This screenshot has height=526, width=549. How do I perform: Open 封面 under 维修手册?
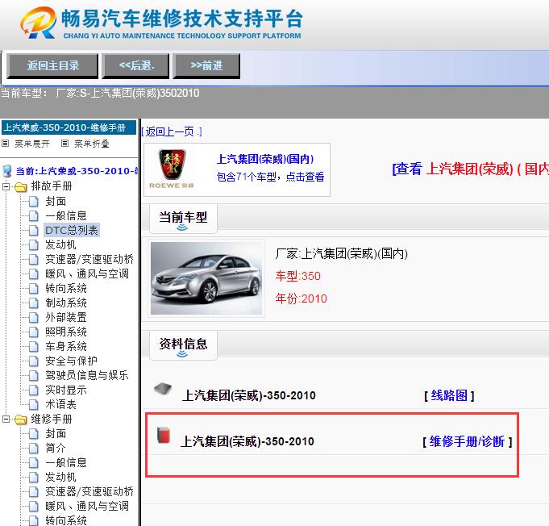tap(56, 433)
